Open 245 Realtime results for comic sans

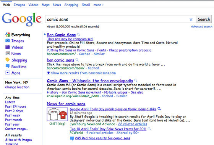click(x=102, y=138)
